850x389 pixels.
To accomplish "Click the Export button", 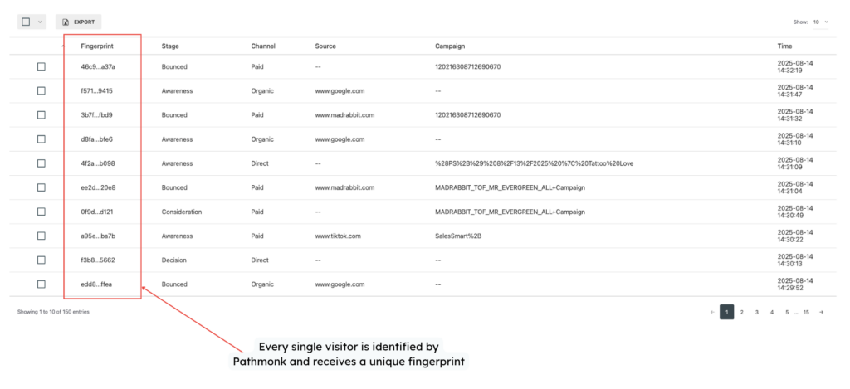I will point(79,22).
